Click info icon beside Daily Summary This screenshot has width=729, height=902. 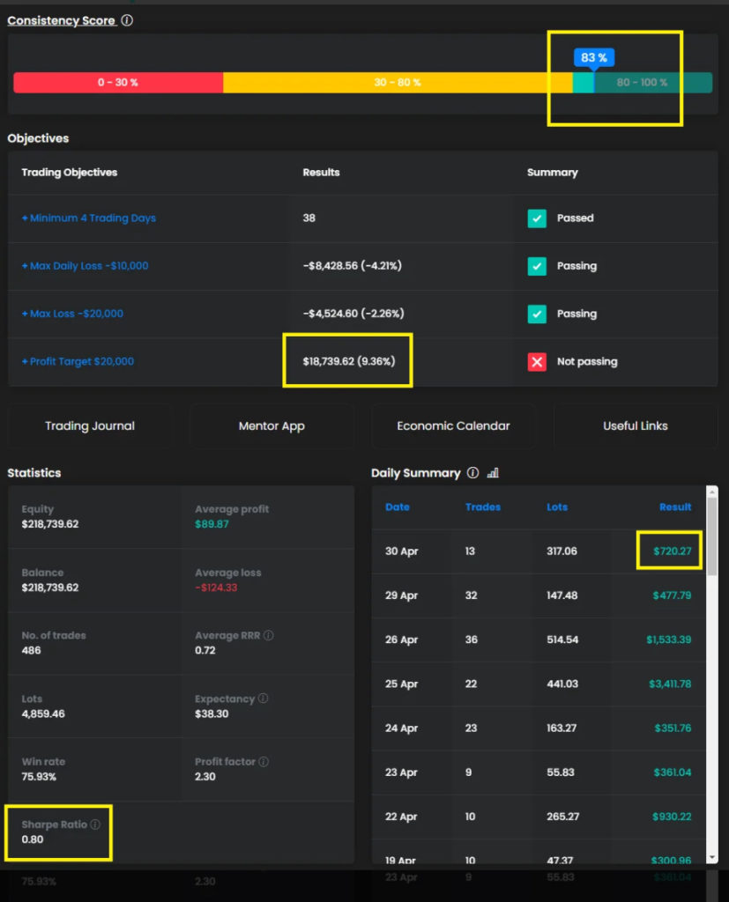(x=472, y=473)
